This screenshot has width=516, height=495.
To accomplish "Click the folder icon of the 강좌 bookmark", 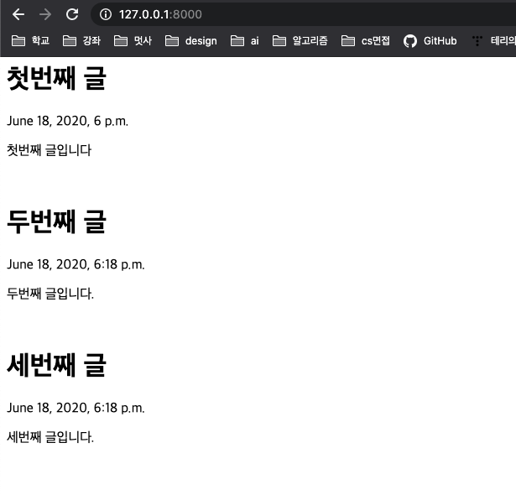I will pos(70,41).
